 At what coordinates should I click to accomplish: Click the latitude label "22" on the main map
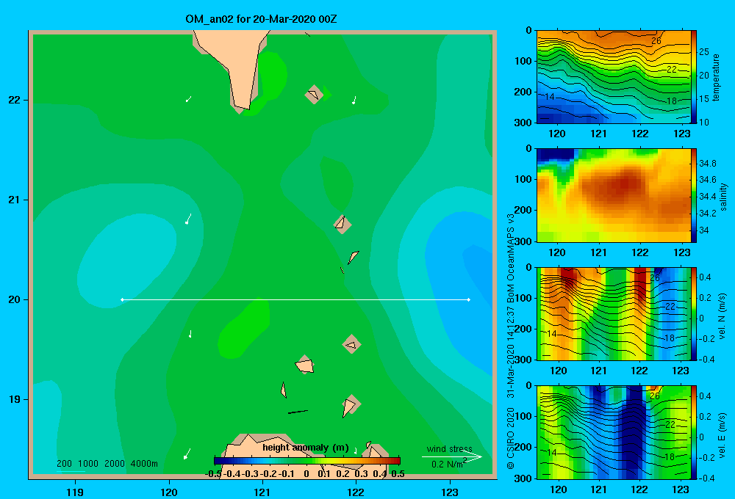[15, 100]
